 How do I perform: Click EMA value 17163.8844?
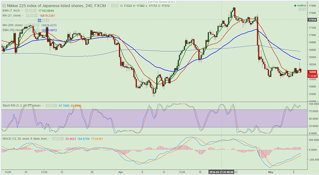[x=46, y=11]
